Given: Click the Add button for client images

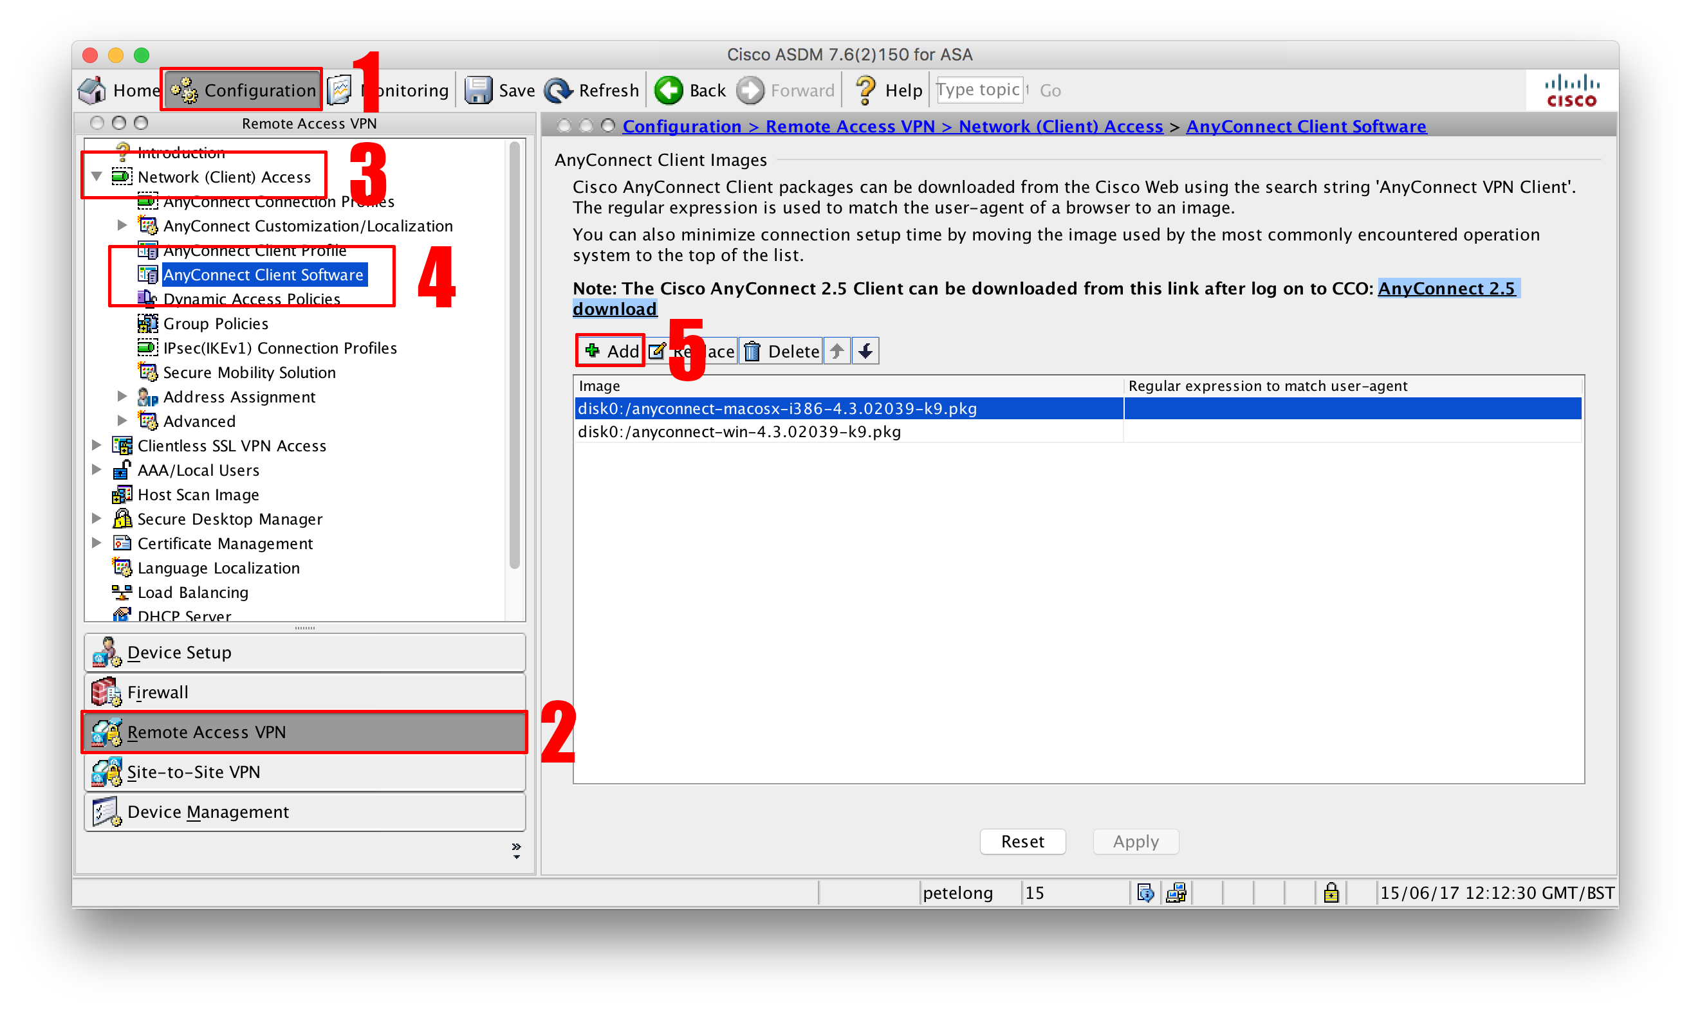Looking at the screenshot, I should pyautogui.click(x=610, y=350).
